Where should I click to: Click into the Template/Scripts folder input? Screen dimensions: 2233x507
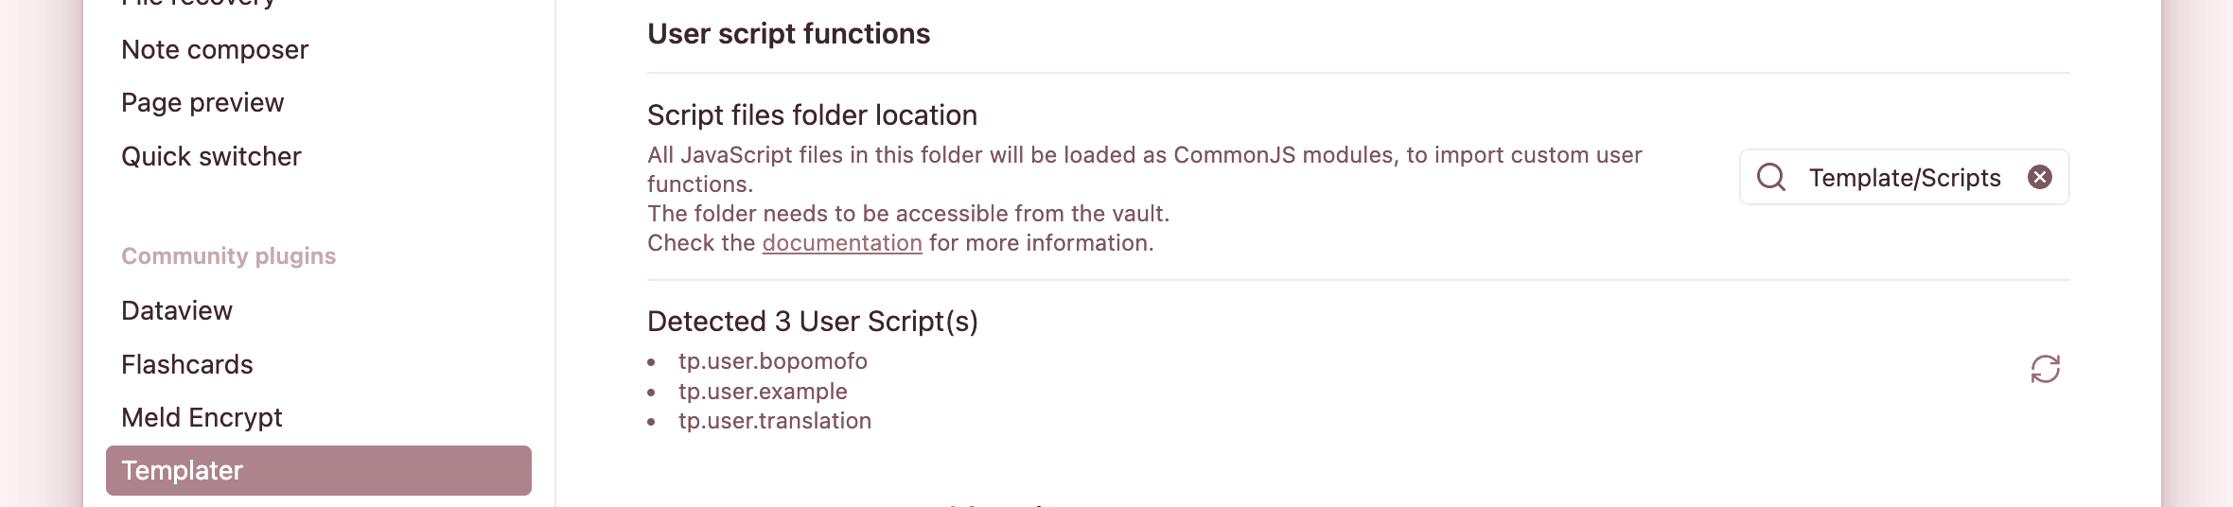tap(1904, 178)
